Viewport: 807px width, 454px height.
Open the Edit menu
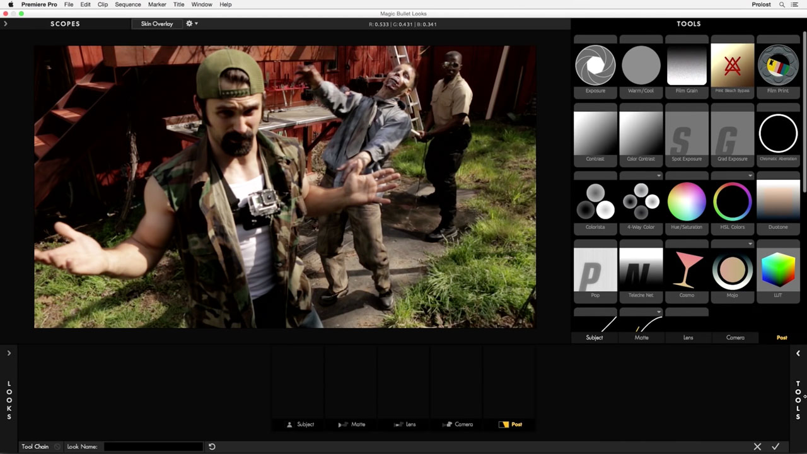pyautogui.click(x=85, y=4)
